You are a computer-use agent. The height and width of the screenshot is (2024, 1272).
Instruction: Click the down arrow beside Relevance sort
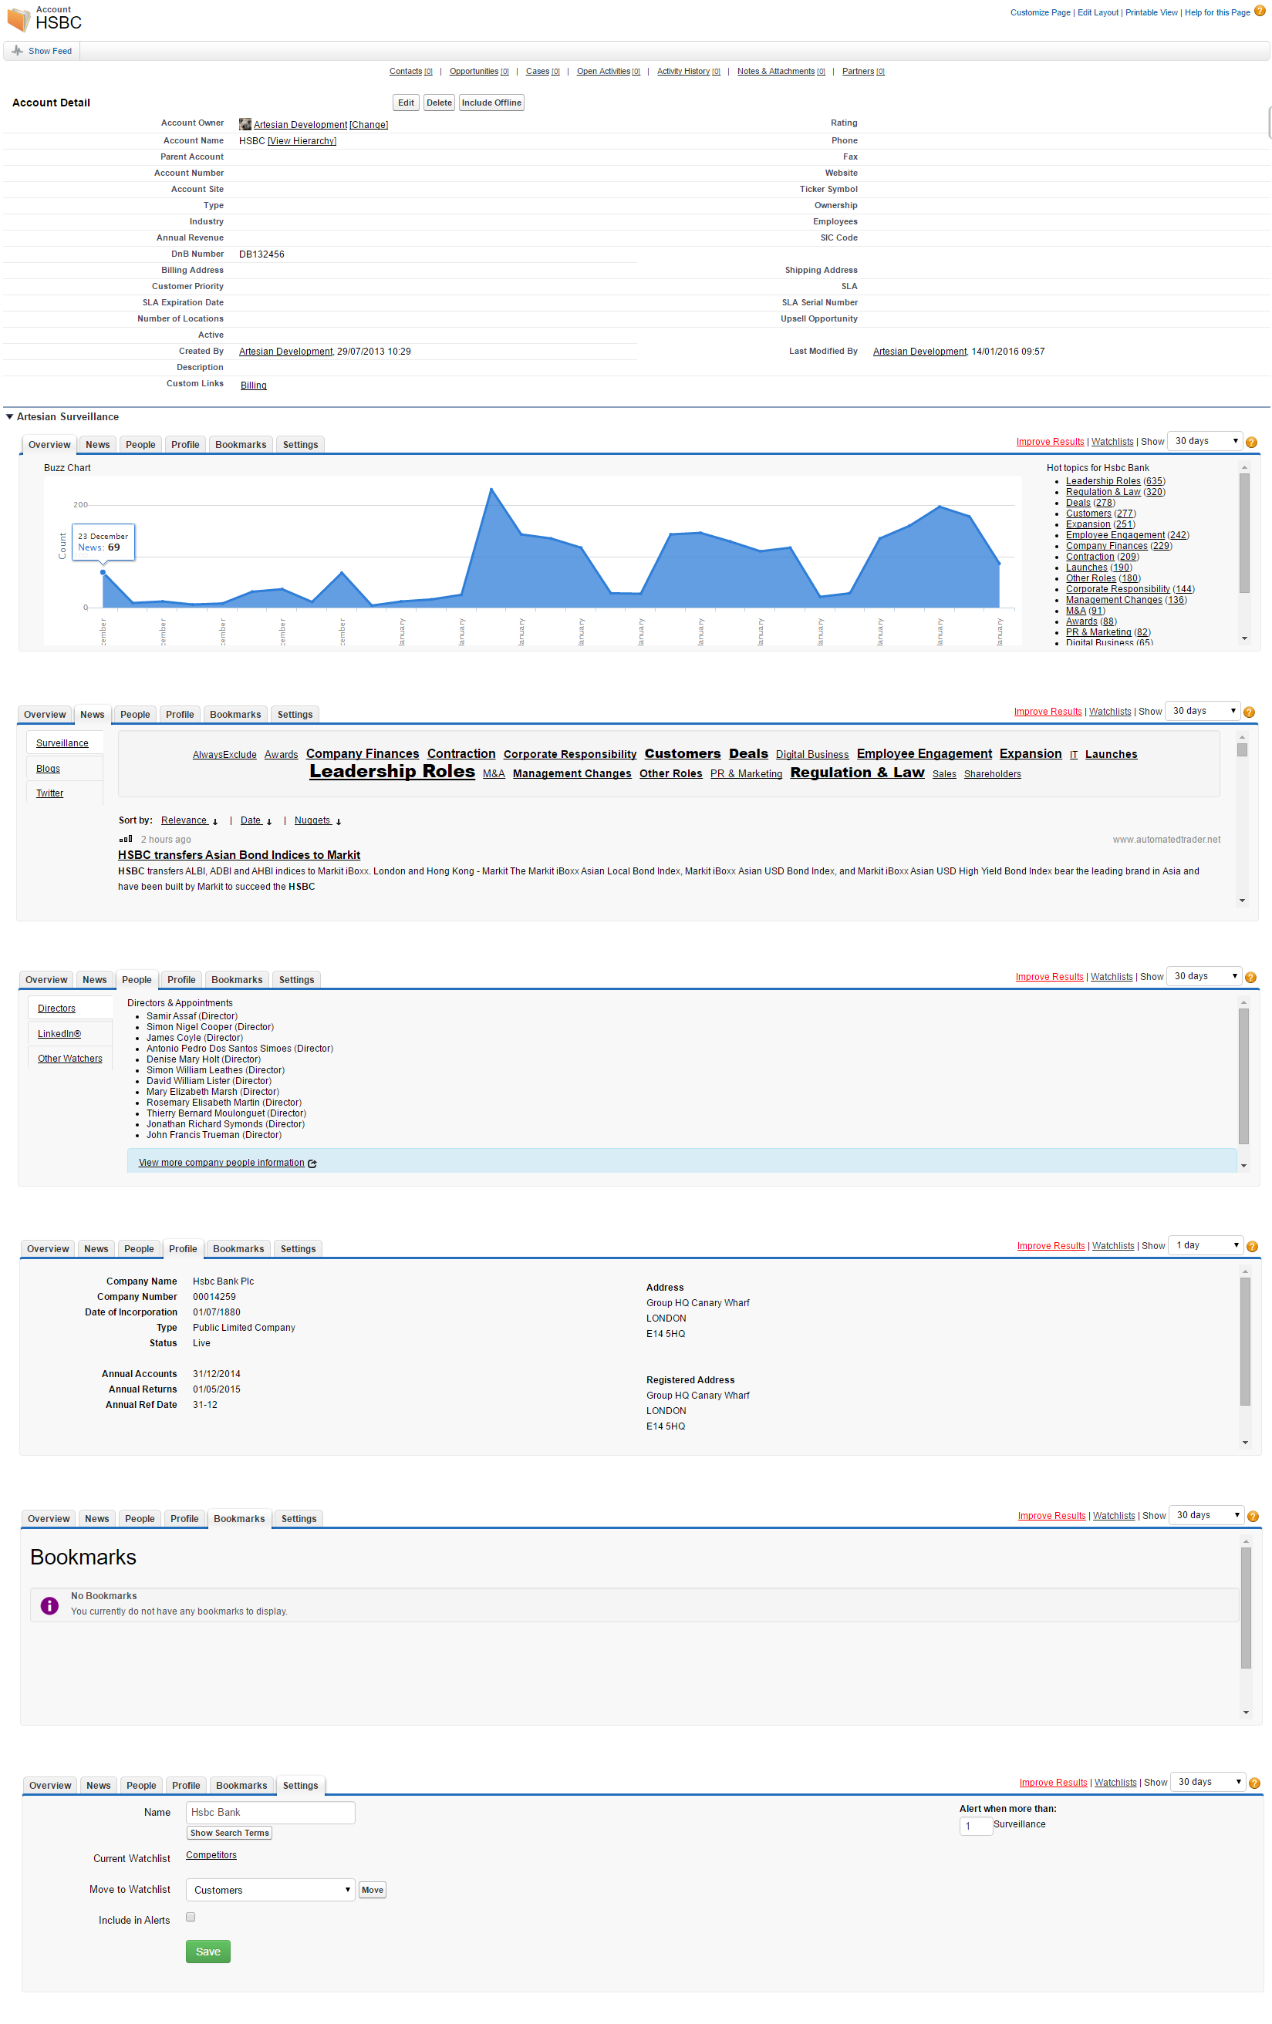pyautogui.click(x=215, y=822)
